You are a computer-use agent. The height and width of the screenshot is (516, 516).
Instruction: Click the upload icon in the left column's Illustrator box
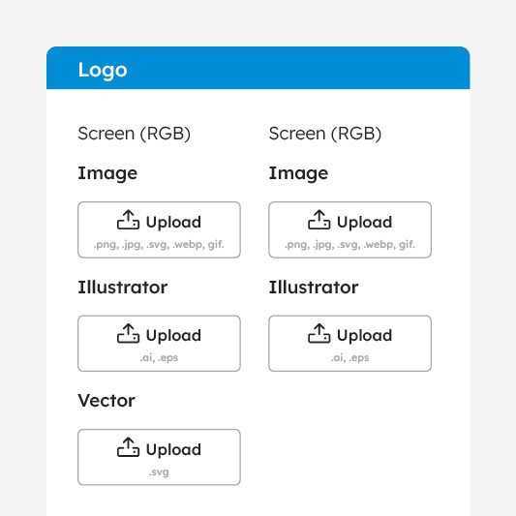129,333
